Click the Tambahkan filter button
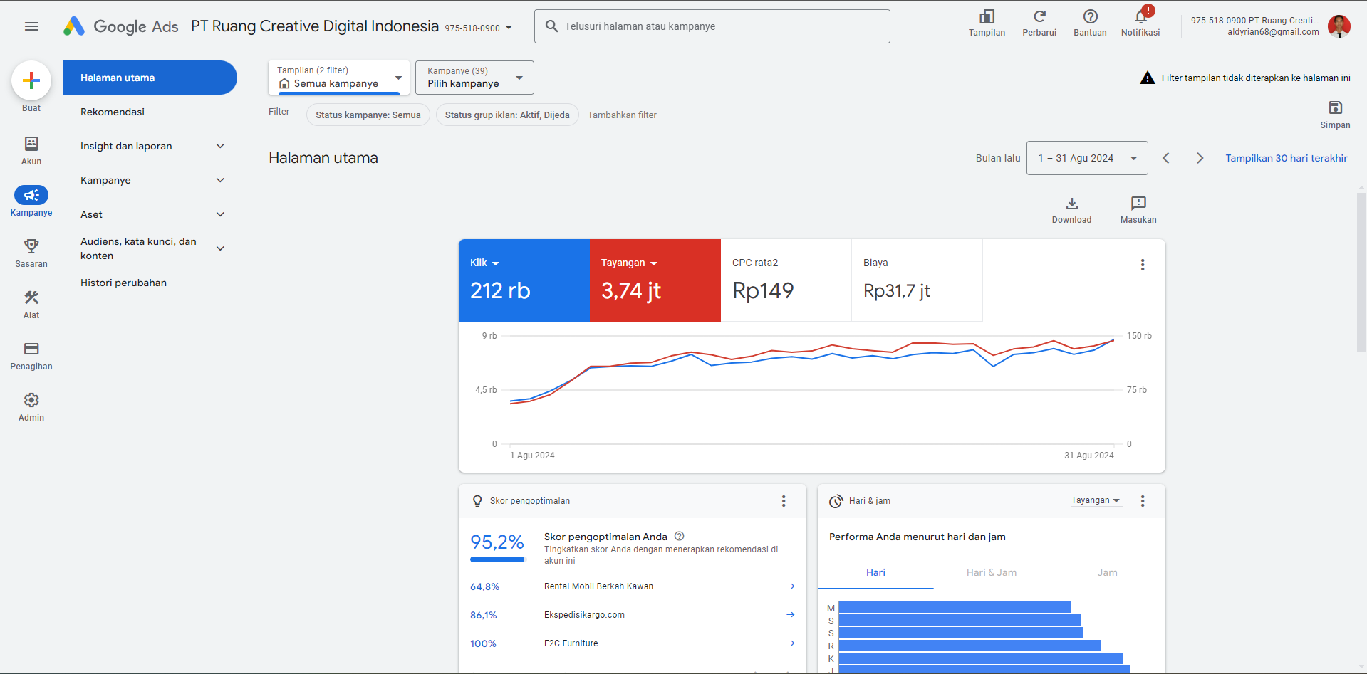This screenshot has width=1367, height=674. click(621, 115)
